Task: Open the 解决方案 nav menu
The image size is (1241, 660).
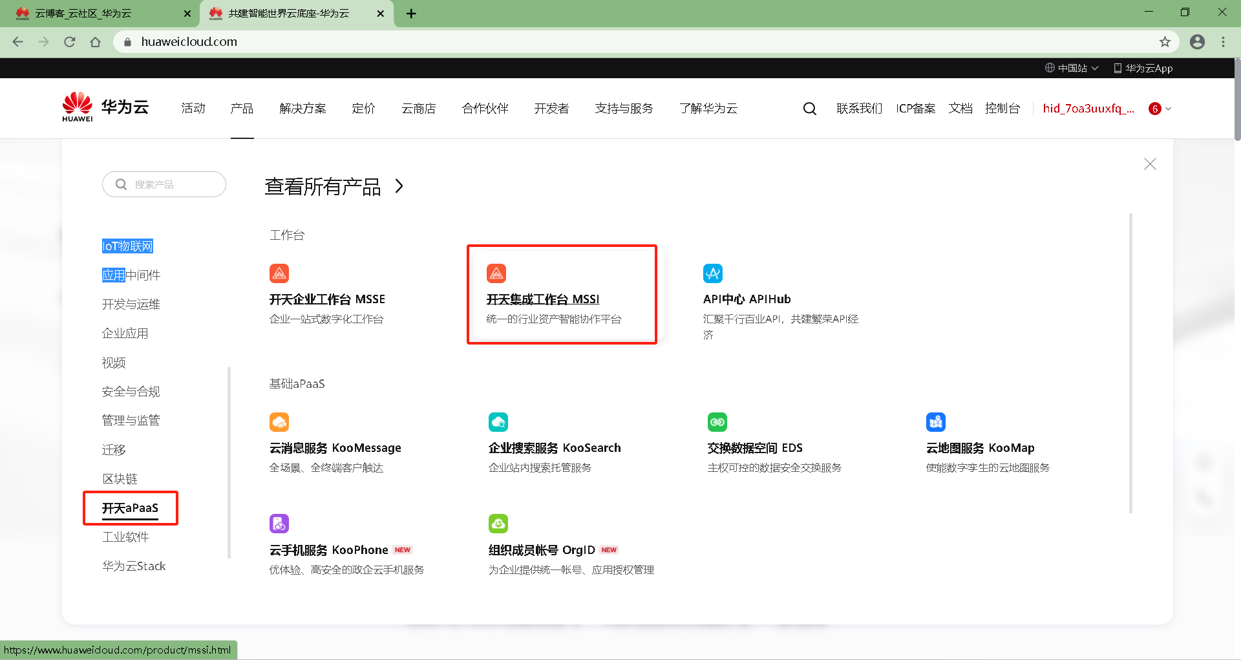Action: pyautogui.click(x=302, y=109)
